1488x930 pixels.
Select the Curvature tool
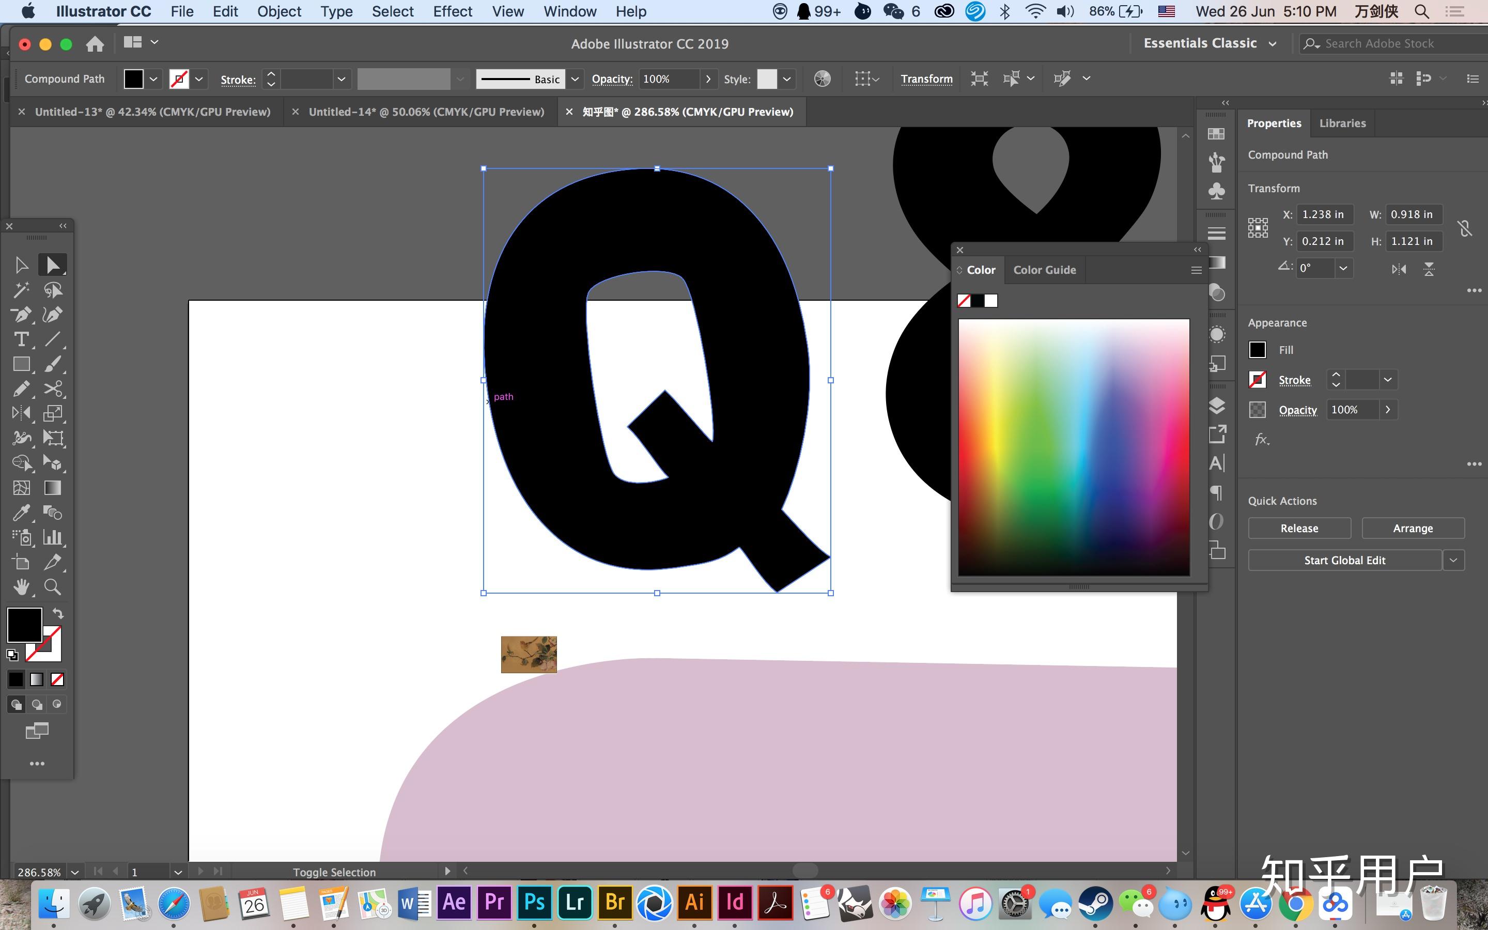pyautogui.click(x=53, y=315)
